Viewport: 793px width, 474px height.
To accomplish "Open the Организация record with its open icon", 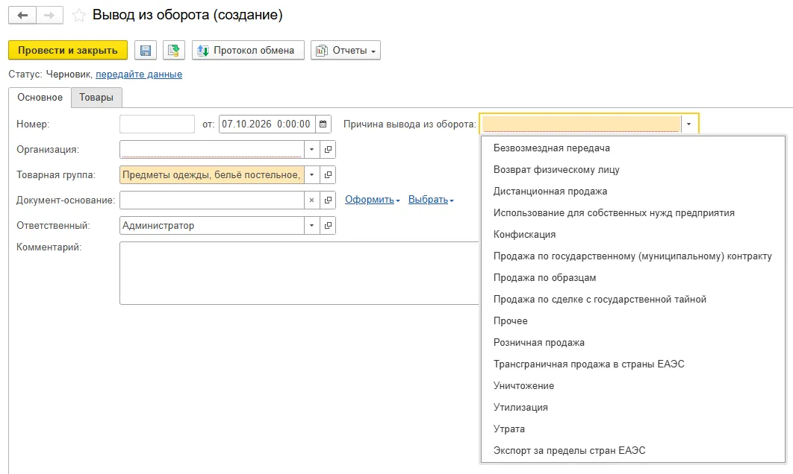I will (328, 149).
